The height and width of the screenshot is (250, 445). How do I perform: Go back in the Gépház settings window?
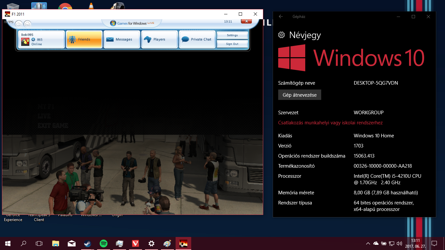[281, 17]
